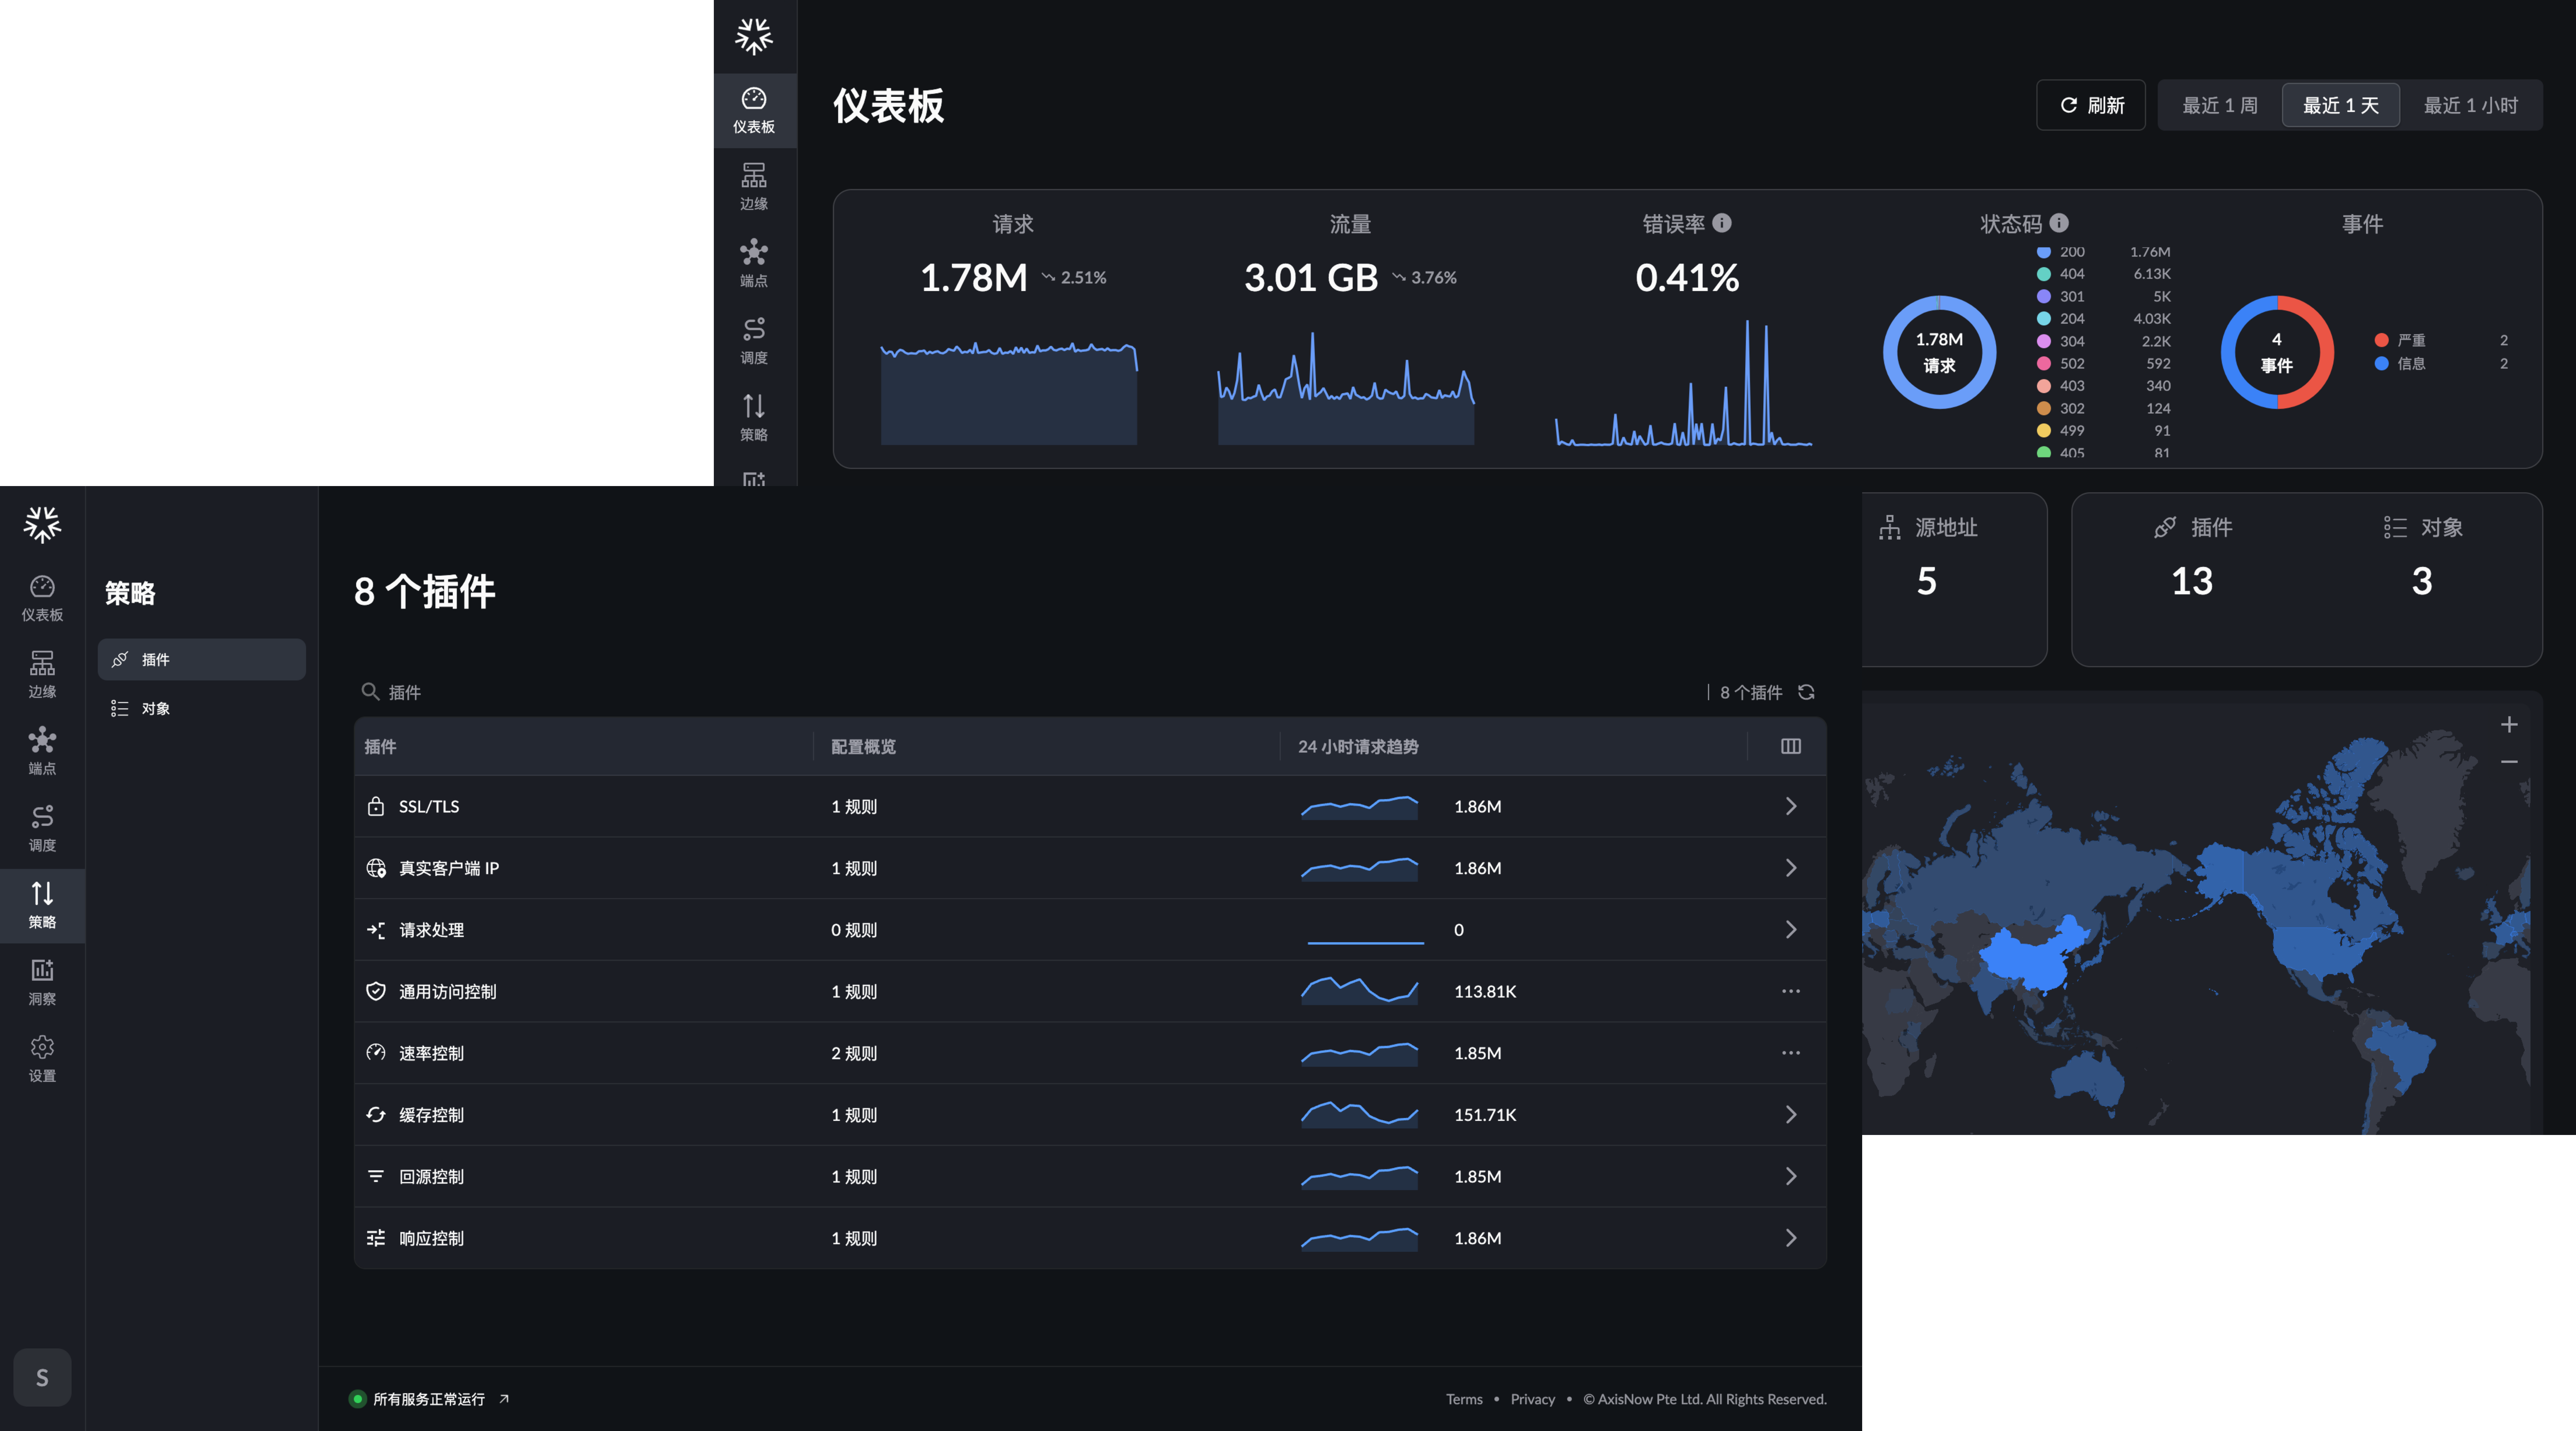Click the 刷新 button on the dashboard
The width and height of the screenshot is (2576, 1431).
2091,105
